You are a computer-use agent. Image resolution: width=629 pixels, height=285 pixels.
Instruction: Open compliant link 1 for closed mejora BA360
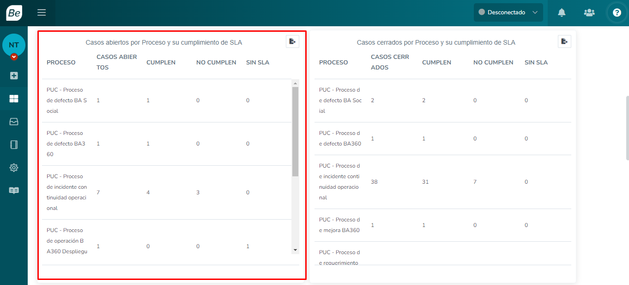pyautogui.click(x=423, y=225)
